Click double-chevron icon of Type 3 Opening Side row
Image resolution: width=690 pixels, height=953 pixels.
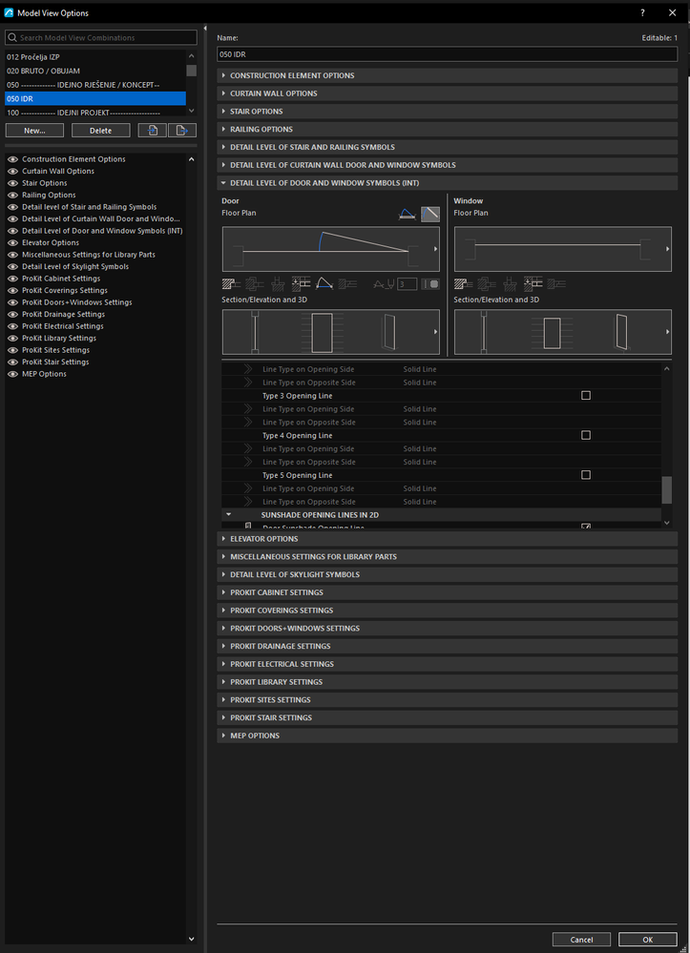(248, 409)
